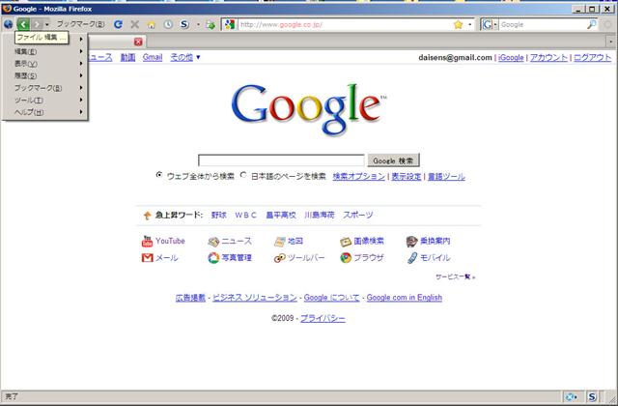618x406 pixels.
Task: Open the search engine selector dropdown
Action: tap(491, 23)
